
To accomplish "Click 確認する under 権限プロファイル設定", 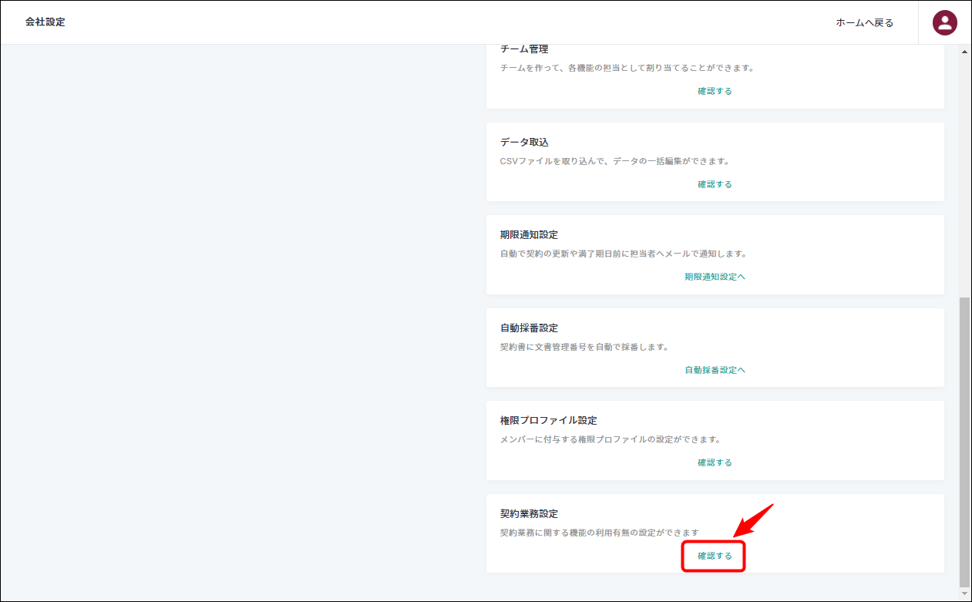I will (714, 462).
